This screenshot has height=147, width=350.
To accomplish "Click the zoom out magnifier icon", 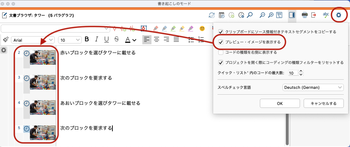I will click(262, 15).
